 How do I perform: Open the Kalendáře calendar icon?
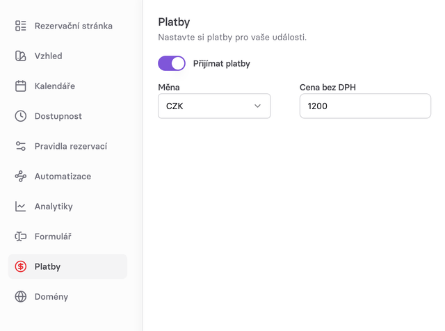[x=20, y=86]
